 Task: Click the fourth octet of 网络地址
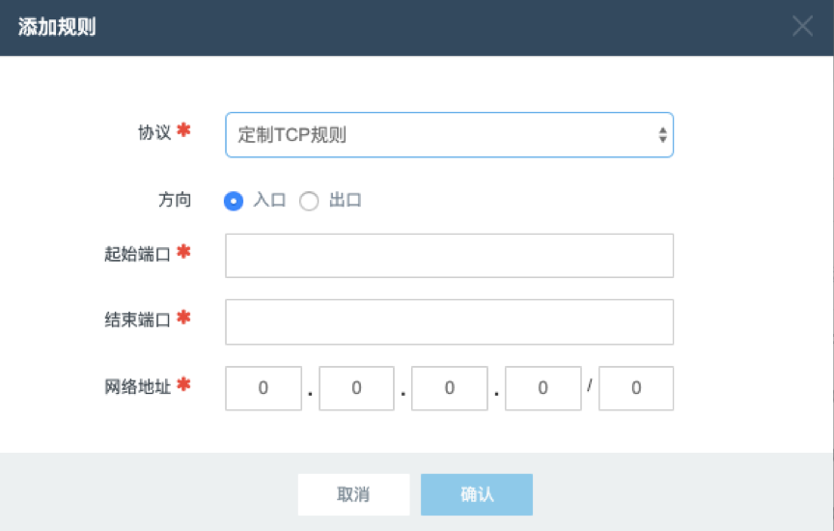543,388
